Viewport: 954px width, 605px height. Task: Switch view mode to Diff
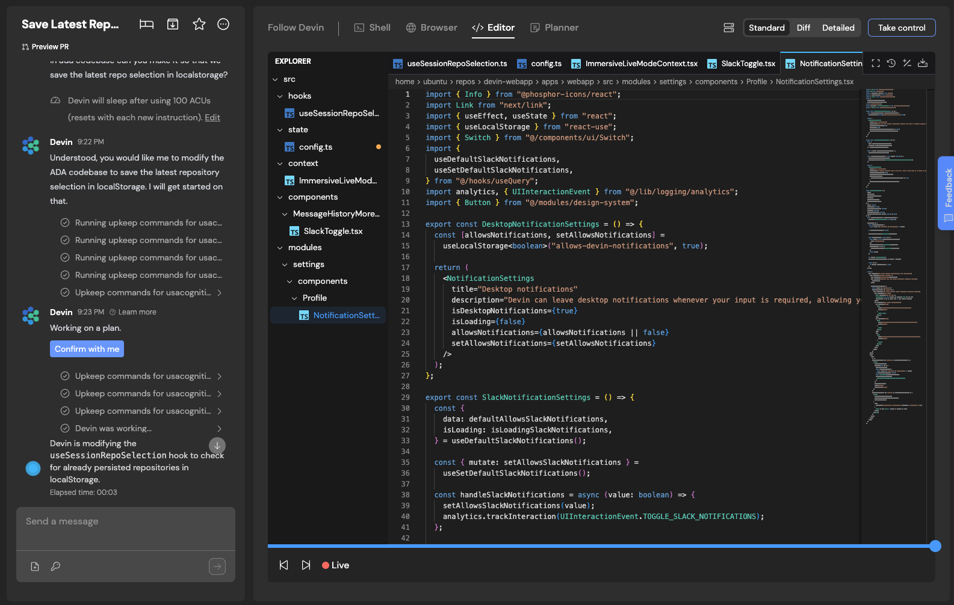(x=804, y=28)
